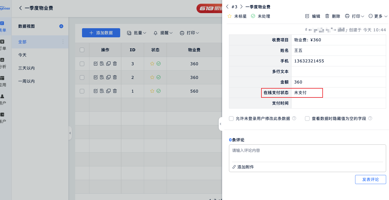This screenshot has width=389, height=200.
Task: Open the 批量 dropdown in toolbar
Action: (136, 33)
